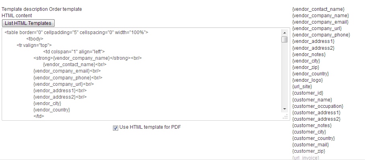Click the {url_site} placeholder tag
Screen dimensions: 365x160
tap(302, 86)
